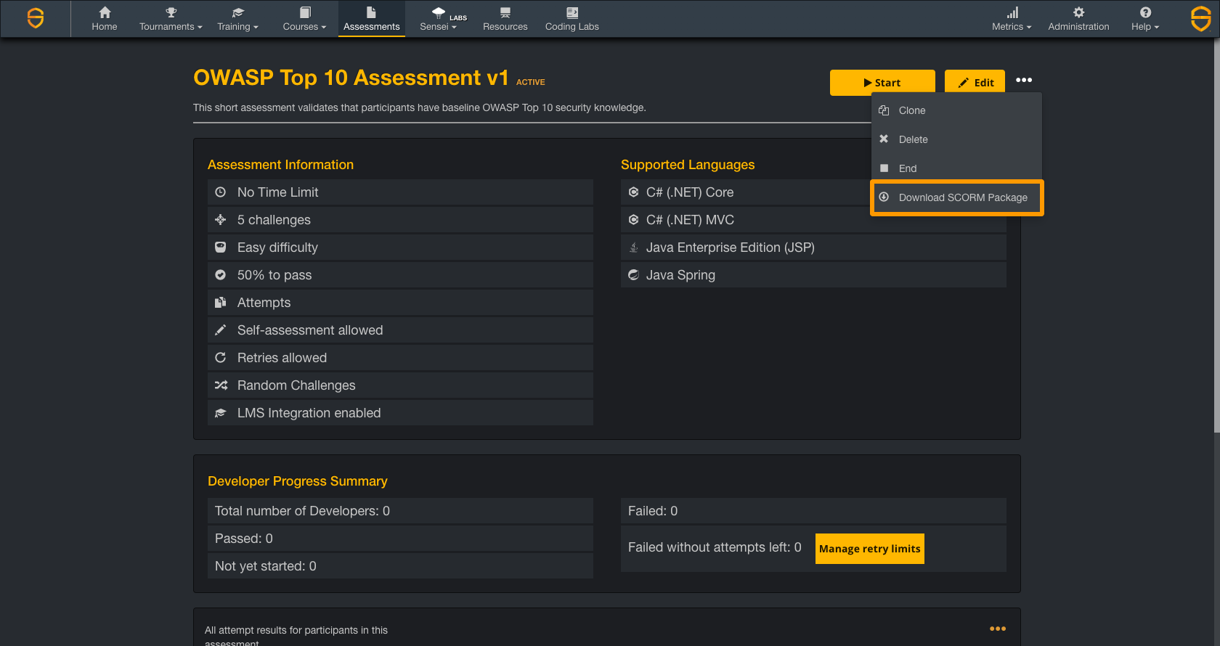Open the Metrics dropdown
Viewport: 1220px width, 646px height.
[1012, 26]
